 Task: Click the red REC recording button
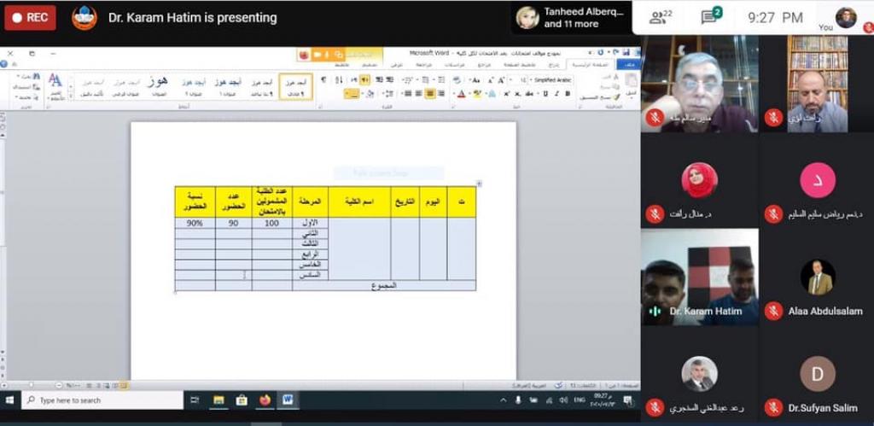30,17
